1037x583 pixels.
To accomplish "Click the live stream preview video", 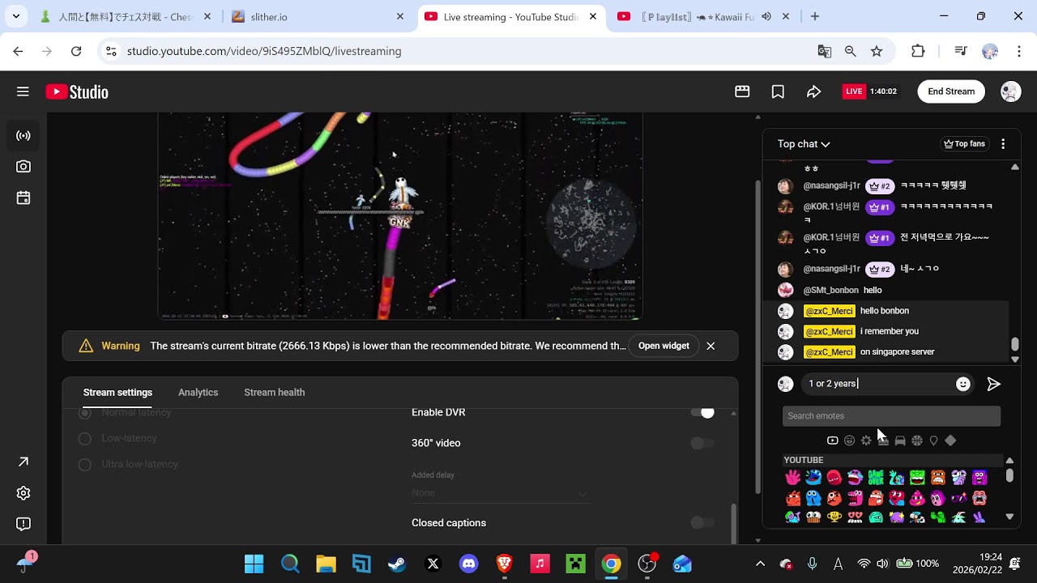I will 400,215.
